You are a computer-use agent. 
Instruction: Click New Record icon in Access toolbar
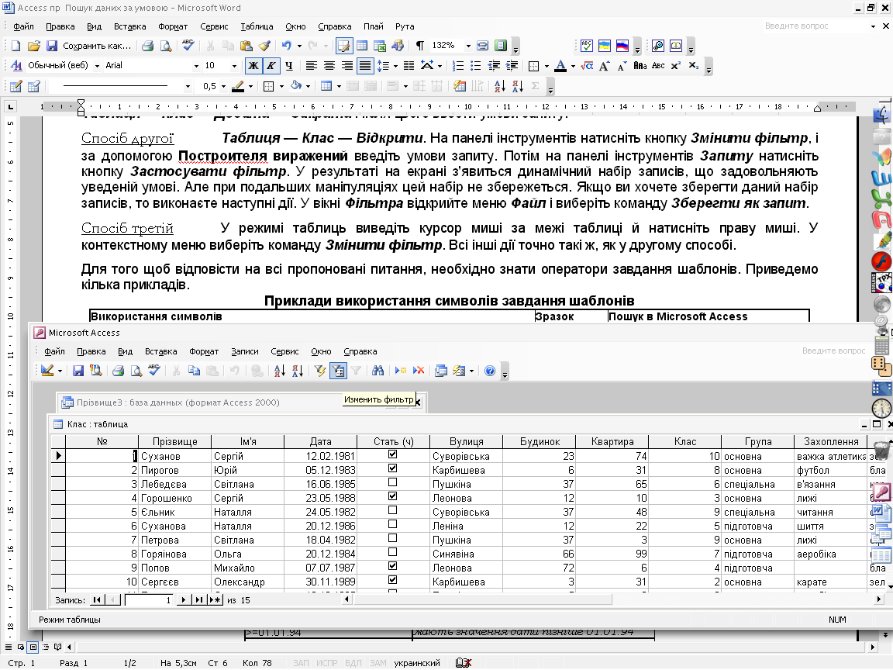coord(400,371)
